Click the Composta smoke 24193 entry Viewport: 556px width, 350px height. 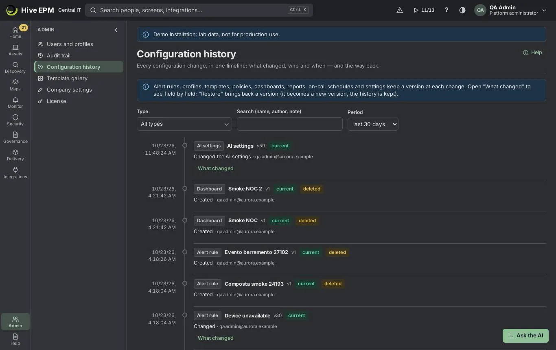(254, 284)
